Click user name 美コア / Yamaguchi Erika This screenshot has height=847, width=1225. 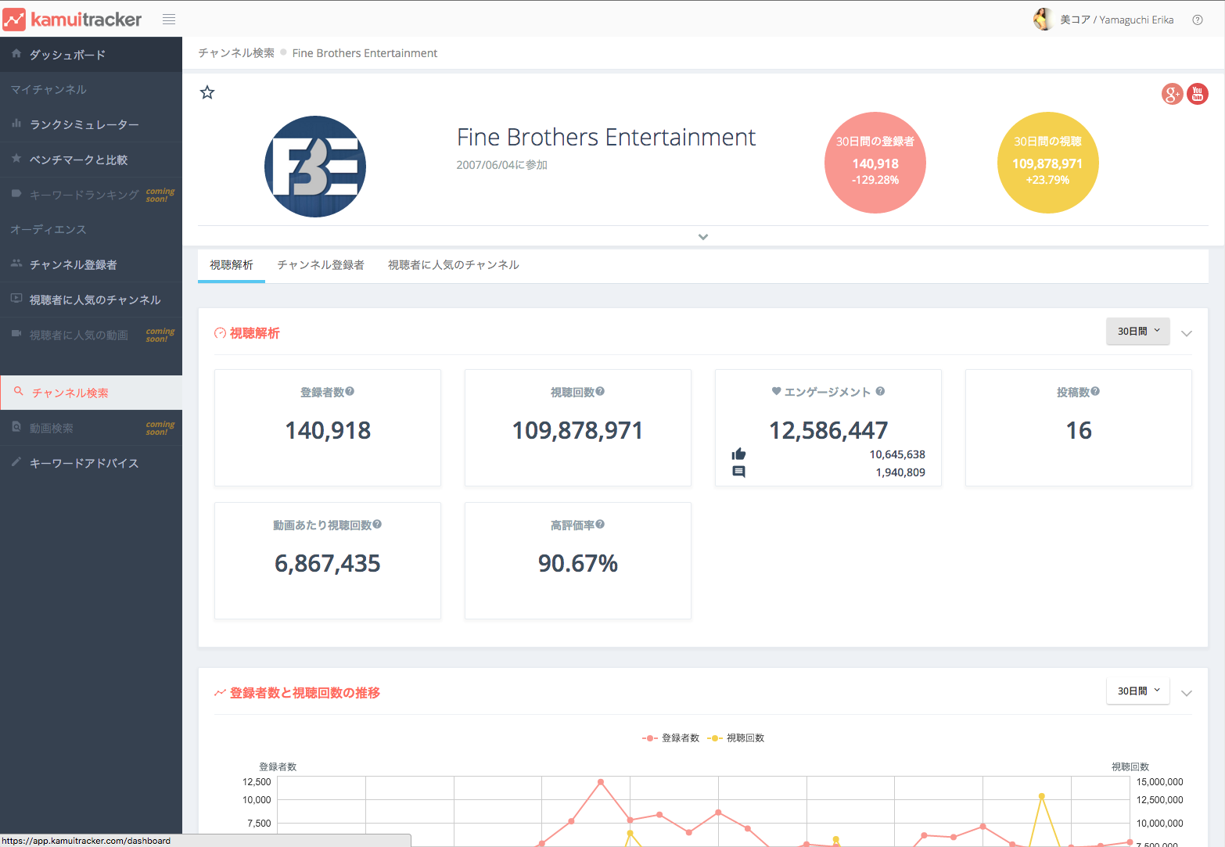(1117, 20)
